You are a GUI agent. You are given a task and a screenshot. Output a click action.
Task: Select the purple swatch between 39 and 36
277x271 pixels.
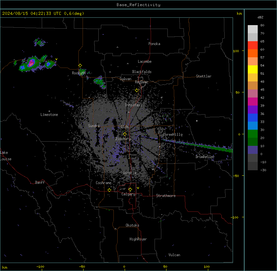(x=253, y=109)
